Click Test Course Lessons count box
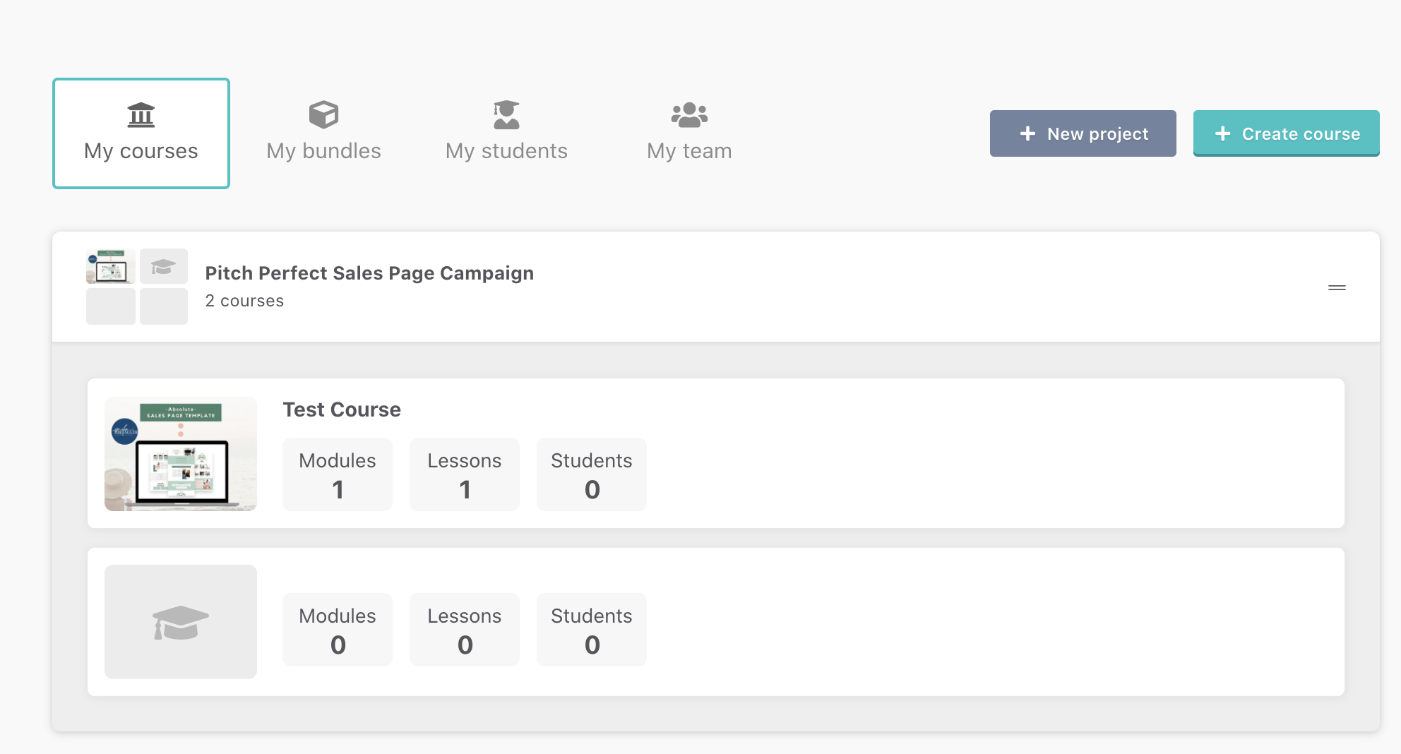Image resolution: width=1401 pixels, height=754 pixels. coord(465,474)
